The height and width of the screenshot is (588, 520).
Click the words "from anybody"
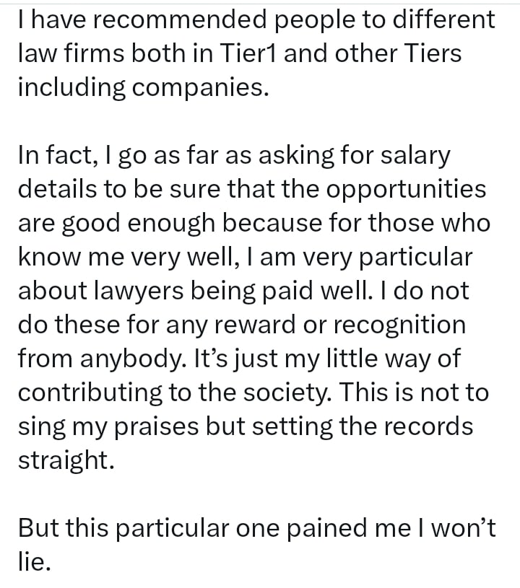click(x=104, y=359)
